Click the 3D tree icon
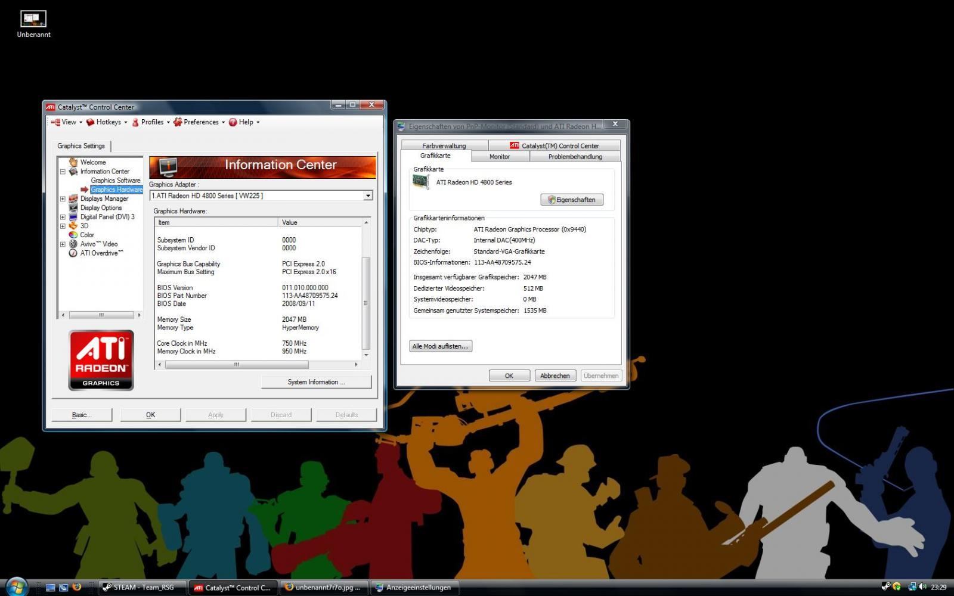 click(73, 226)
